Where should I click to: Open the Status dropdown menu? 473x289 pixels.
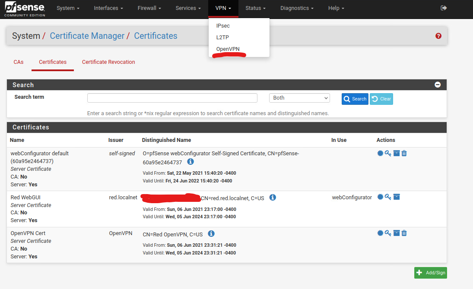tap(255, 8)
